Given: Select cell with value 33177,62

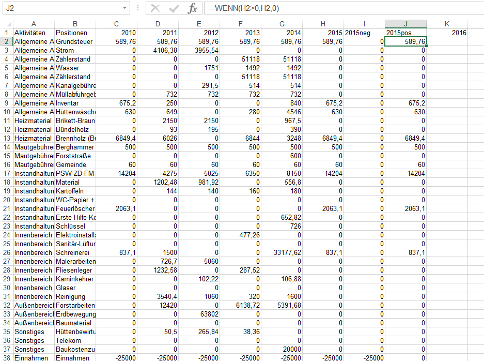Looking at the screenshot, I should pos(282,252).
